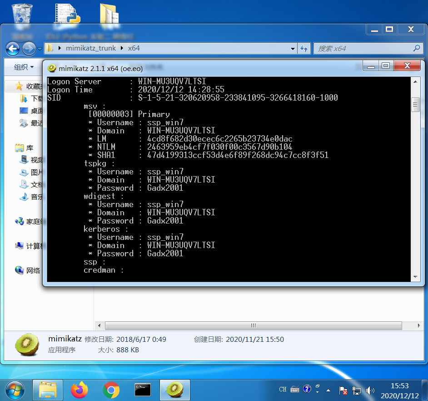Screen dimensions: 428x401
Task: Open the 图片 pictures library
Action: pyautogui.click(x=31, y=173)
